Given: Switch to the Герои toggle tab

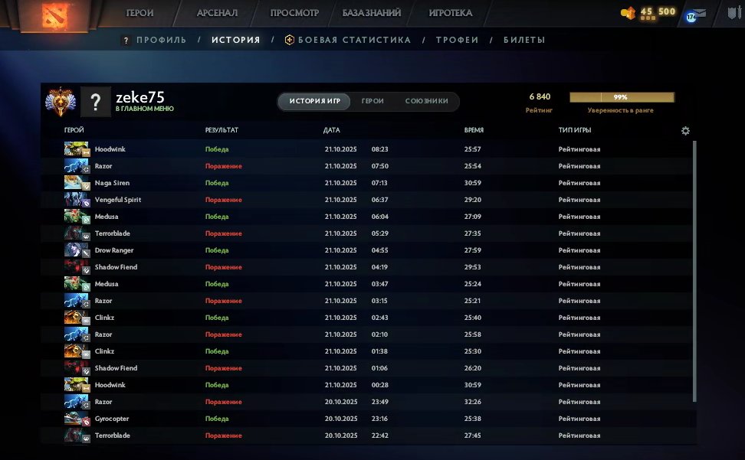Looking at the screenshot, I should click(x=372, y=101).
